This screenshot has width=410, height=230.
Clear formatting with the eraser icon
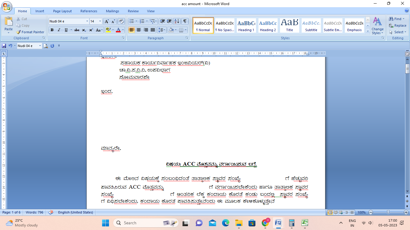tap(121, 21)
